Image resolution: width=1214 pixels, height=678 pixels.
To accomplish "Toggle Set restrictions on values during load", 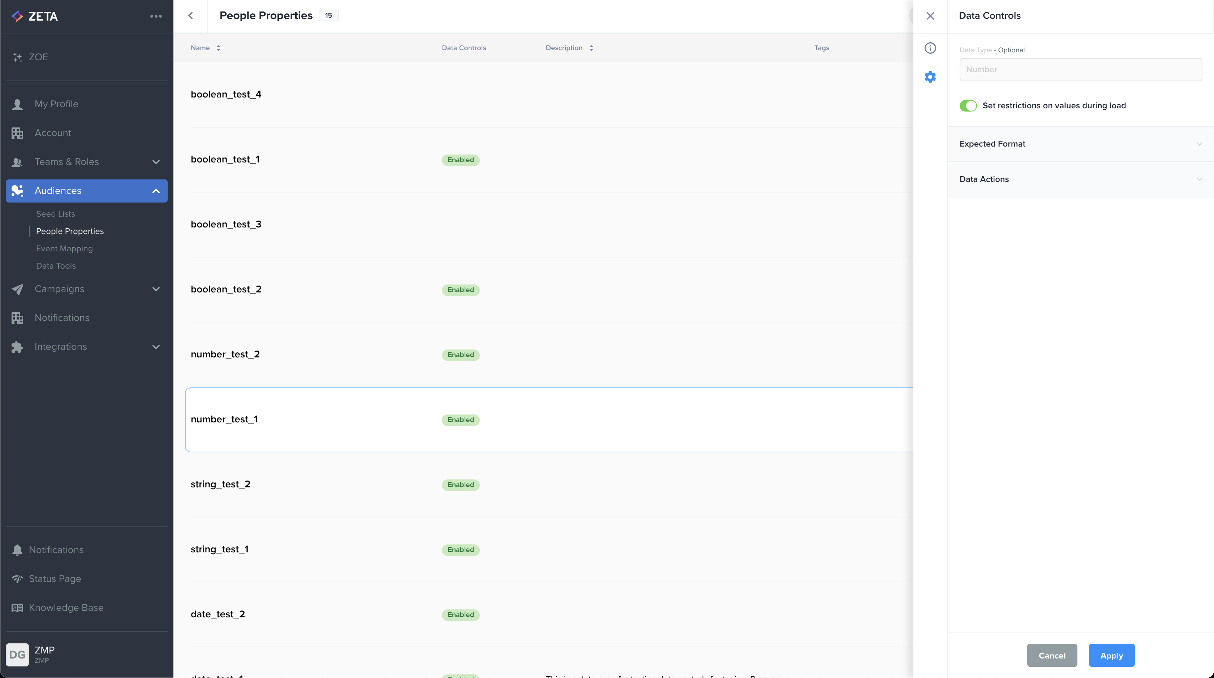I will [x=968, y=105].
